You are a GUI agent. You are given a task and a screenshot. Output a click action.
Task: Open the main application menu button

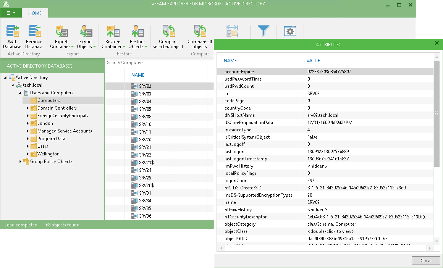coord(10,13)
